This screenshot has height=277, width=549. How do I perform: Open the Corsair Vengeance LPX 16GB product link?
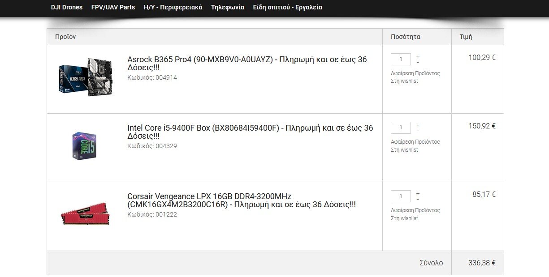[242, 200]
